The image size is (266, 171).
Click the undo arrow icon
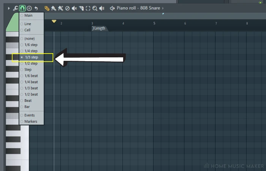tap(36, 8)
